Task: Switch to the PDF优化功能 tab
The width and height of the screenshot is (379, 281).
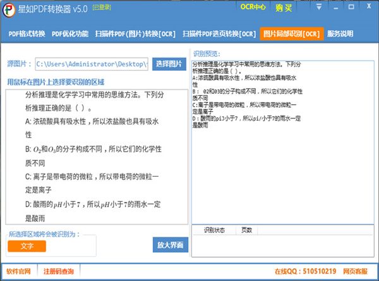Action: (70, 34)
